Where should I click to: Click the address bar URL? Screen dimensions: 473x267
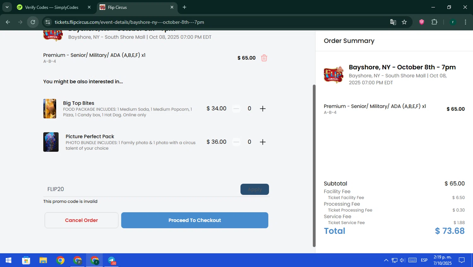click(x=129, y=22)
